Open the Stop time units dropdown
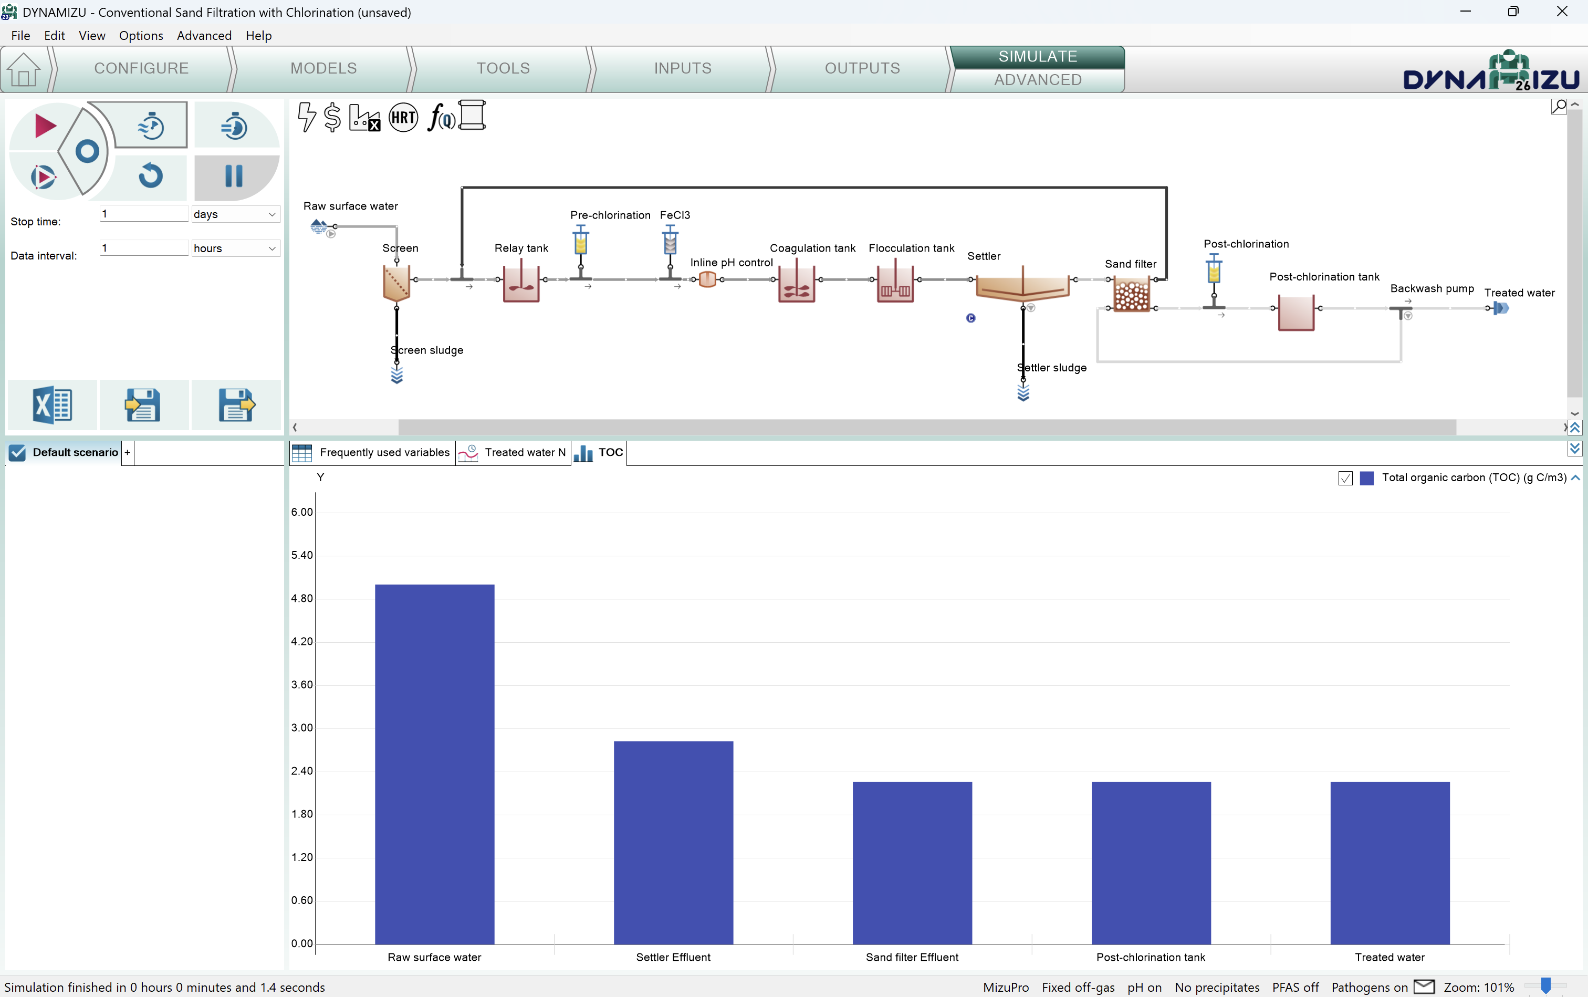1588x997 pixels. click(236, 214)
